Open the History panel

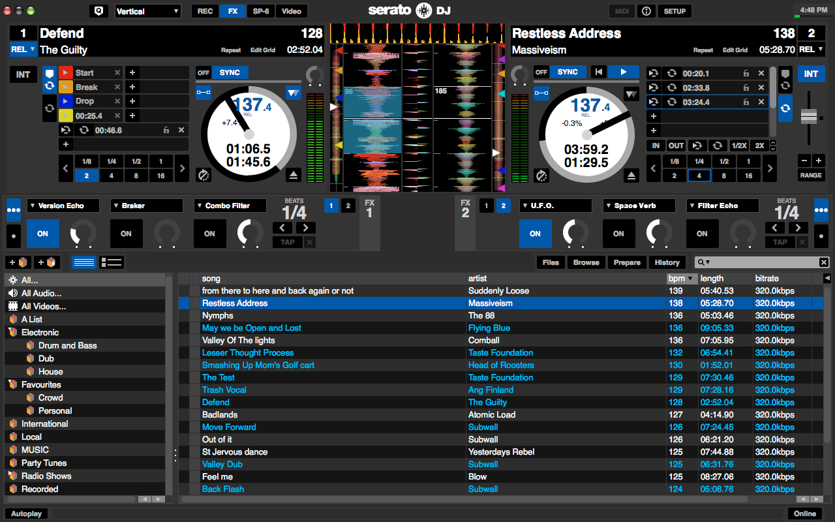(667, 262)
